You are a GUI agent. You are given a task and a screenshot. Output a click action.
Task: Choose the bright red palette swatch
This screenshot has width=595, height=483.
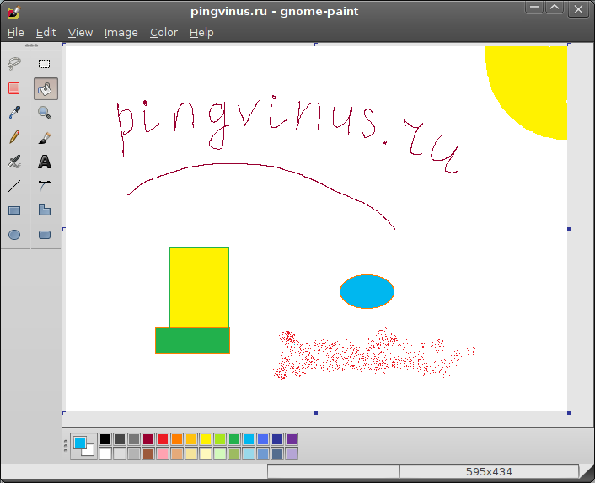point(163,439)
